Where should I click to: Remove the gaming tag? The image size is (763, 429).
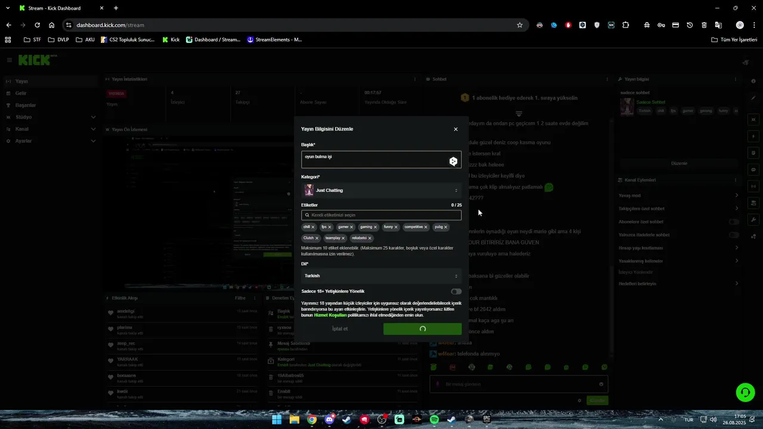click(x=376, y=227)
